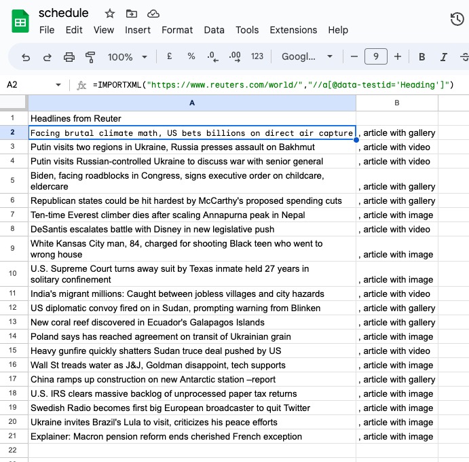Click 'article with image' cell in row 20
Viewport: 469px width, 462px height.
(x=397, y=422)
